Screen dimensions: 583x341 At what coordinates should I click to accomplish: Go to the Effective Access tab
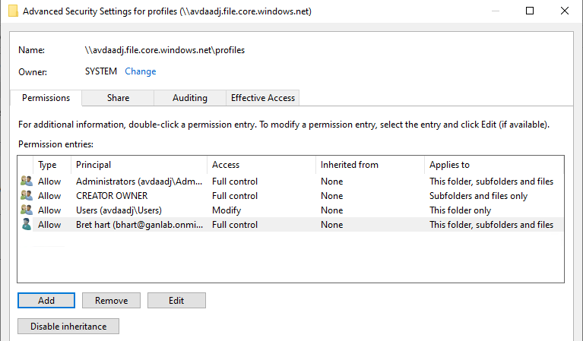(263, 98)
